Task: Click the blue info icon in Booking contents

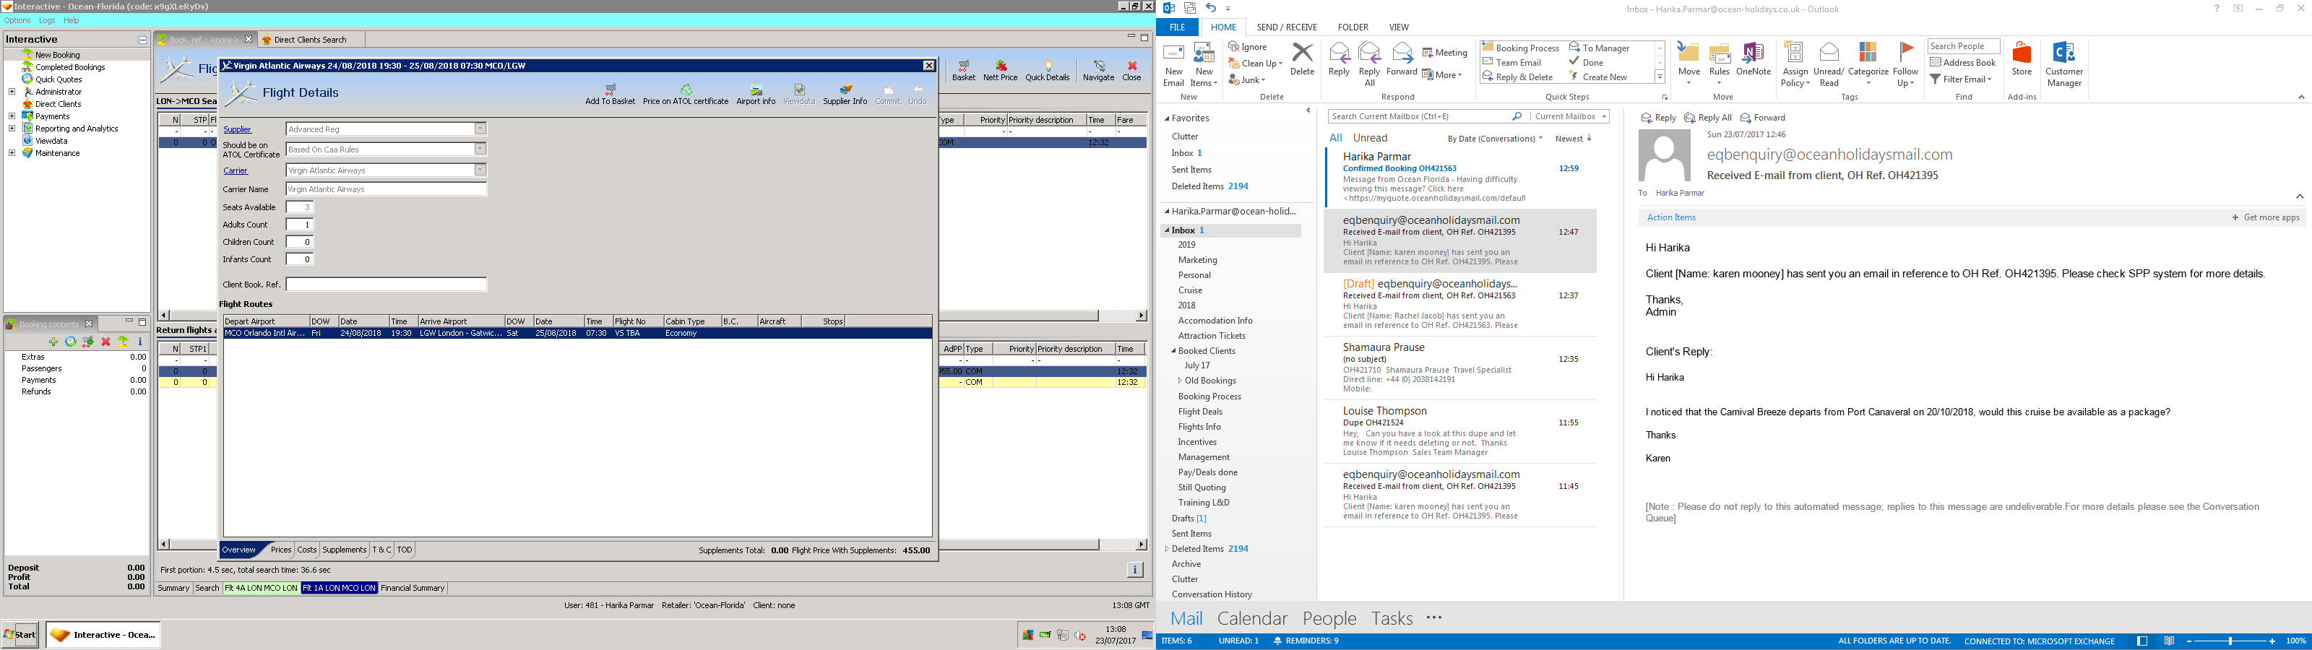Action: 140,342
